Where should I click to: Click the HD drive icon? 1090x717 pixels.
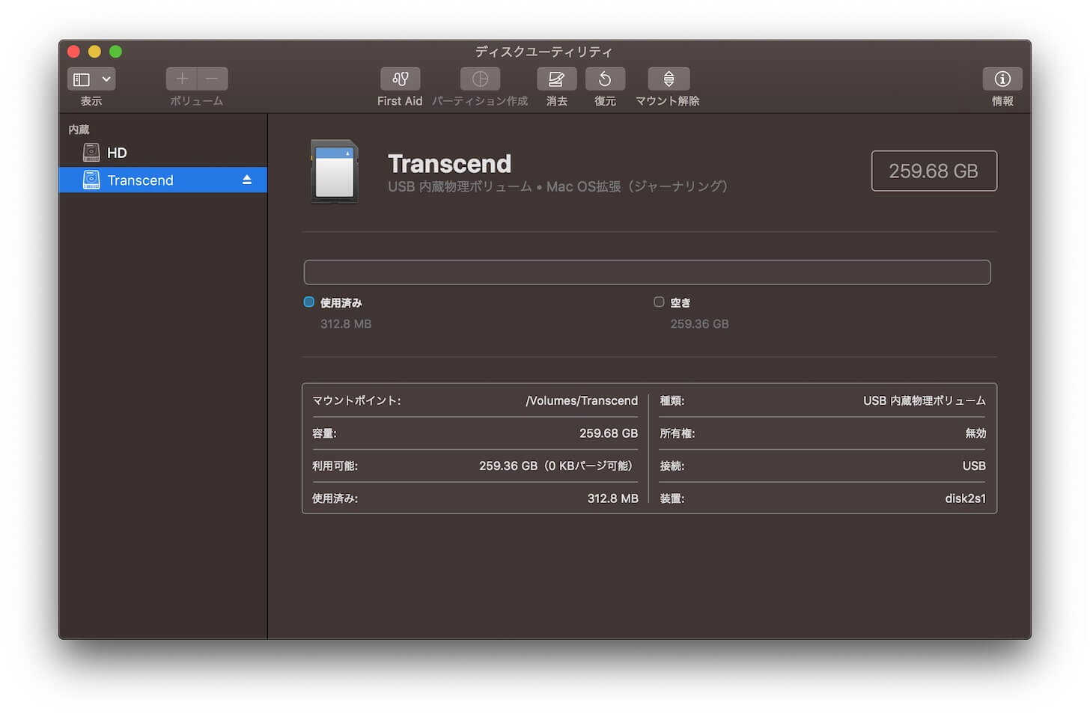tap(91, 153)
